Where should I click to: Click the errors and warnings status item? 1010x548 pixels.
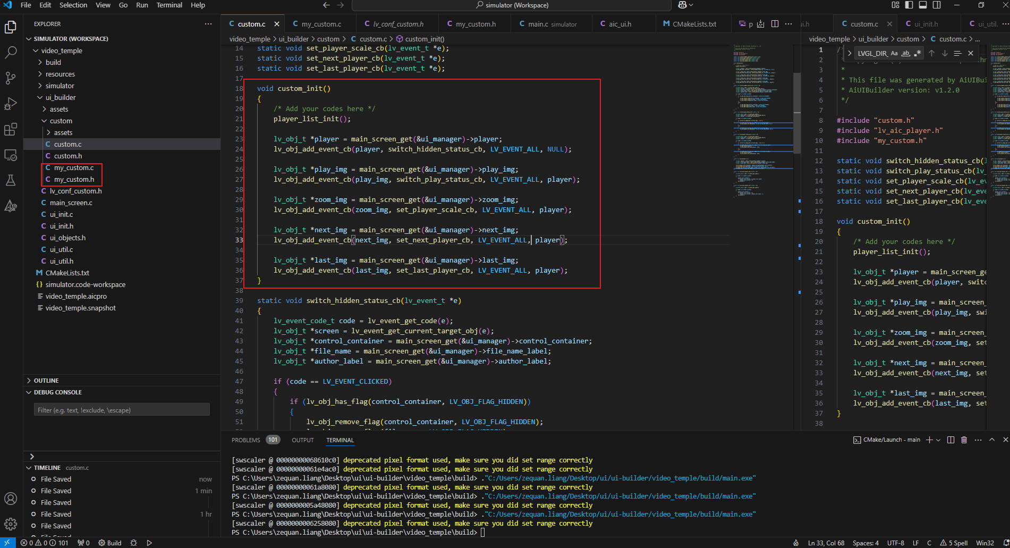tap(45, 543)
